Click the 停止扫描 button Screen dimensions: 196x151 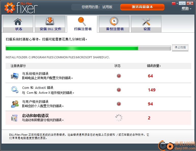pos(180,48)
